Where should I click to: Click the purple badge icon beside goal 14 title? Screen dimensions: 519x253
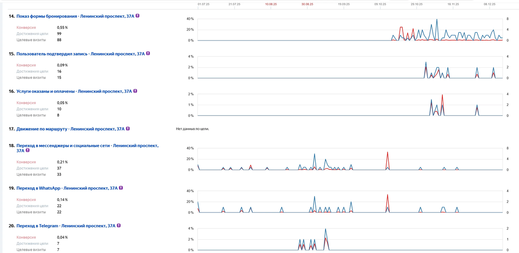tap(138, 16)
